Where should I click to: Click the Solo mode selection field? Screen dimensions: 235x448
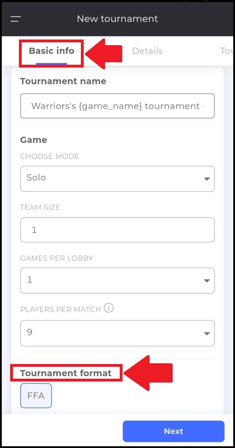[x=117, y=179]
